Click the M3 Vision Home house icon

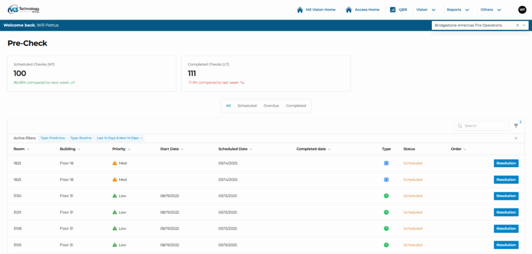(300, 9)
